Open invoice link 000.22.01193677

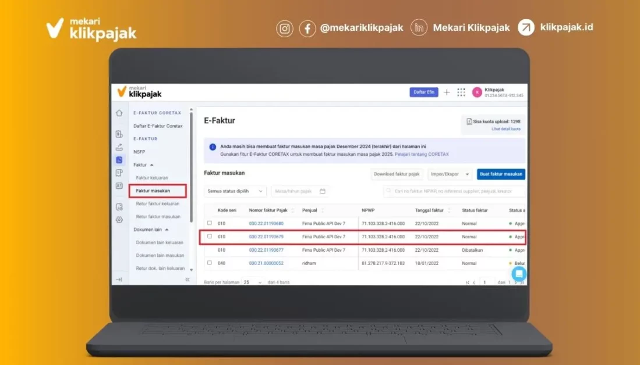point(266,250)
